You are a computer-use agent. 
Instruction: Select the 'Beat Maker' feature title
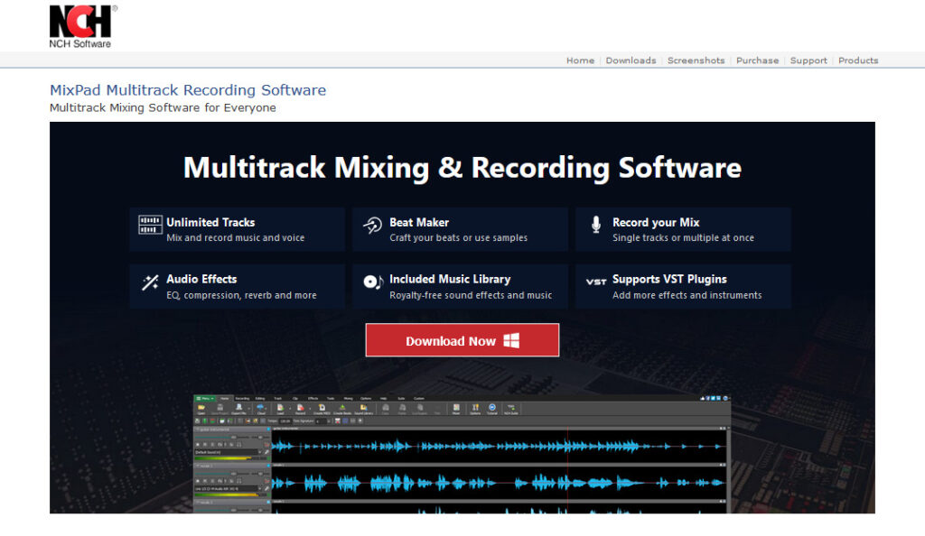[x=419, y=222]
